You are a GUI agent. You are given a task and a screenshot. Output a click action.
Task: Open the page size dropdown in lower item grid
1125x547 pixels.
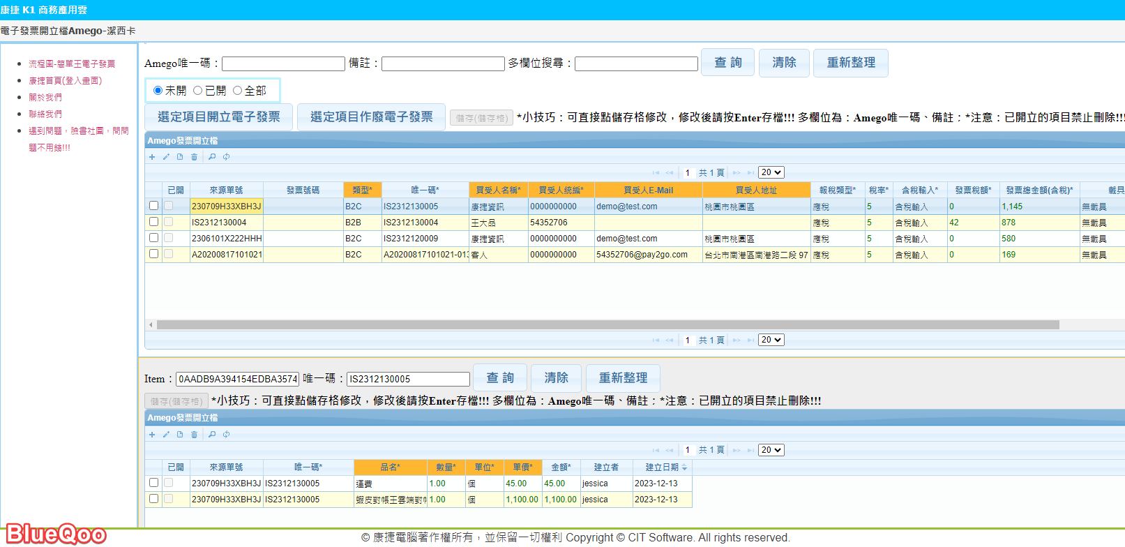(771, 450)
